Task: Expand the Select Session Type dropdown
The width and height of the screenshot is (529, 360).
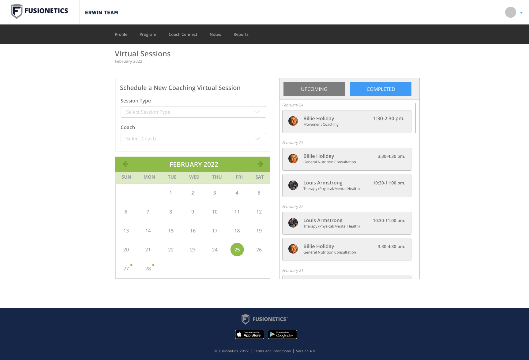Action: 193,112
